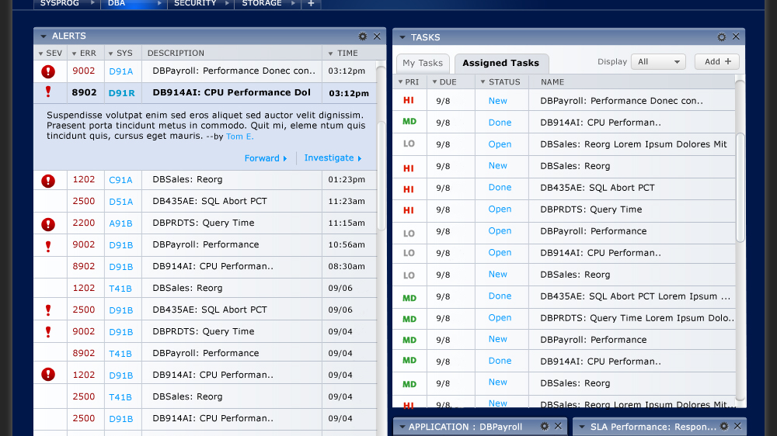This screenshot has width=777, height=436.
Task: Select task DB435AE: SQL Abort PCT Lorem Ipsum
Action: [564, 296]
